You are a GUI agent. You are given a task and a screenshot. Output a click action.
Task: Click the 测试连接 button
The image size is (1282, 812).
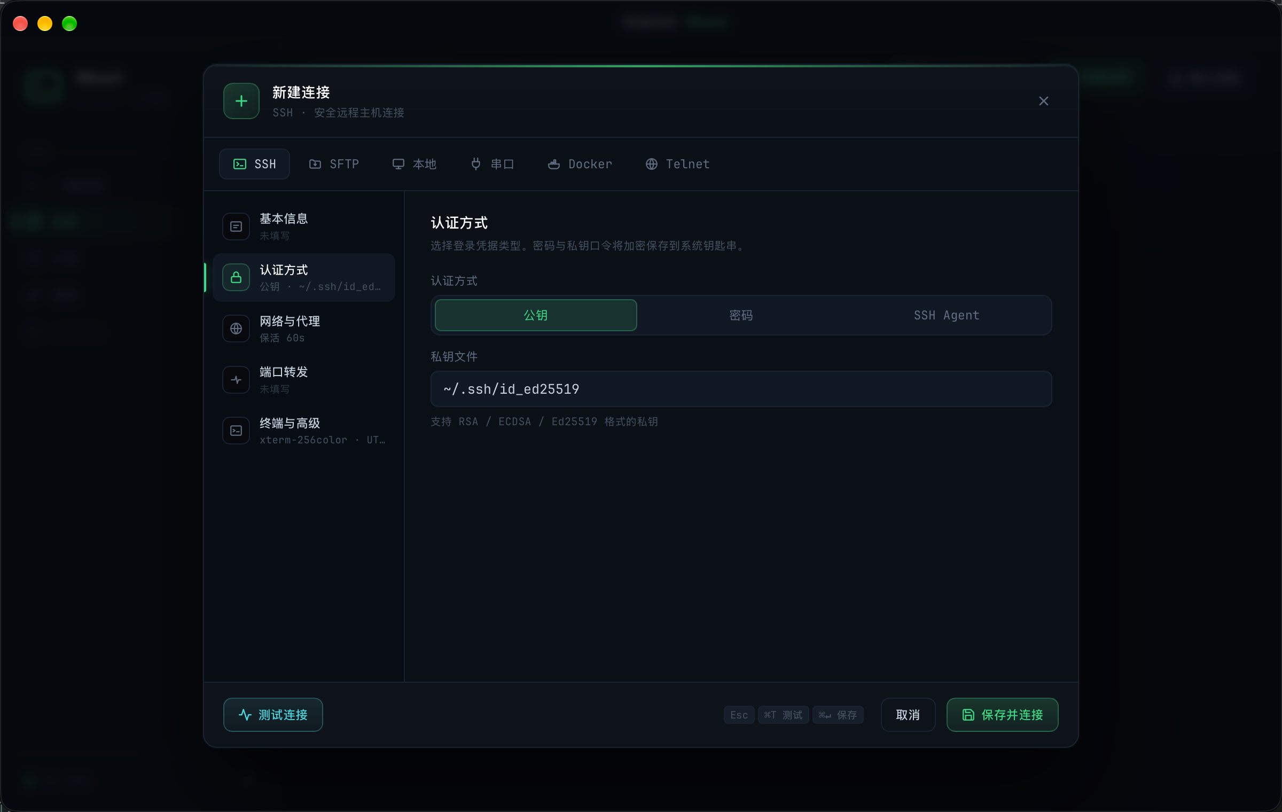pyautogui.click(x=273, y=715)
